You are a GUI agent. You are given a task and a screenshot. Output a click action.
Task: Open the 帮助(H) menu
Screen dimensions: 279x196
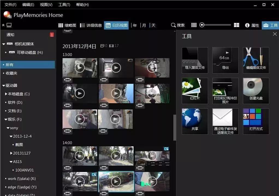pyautogui.click(x=82, y=5)
